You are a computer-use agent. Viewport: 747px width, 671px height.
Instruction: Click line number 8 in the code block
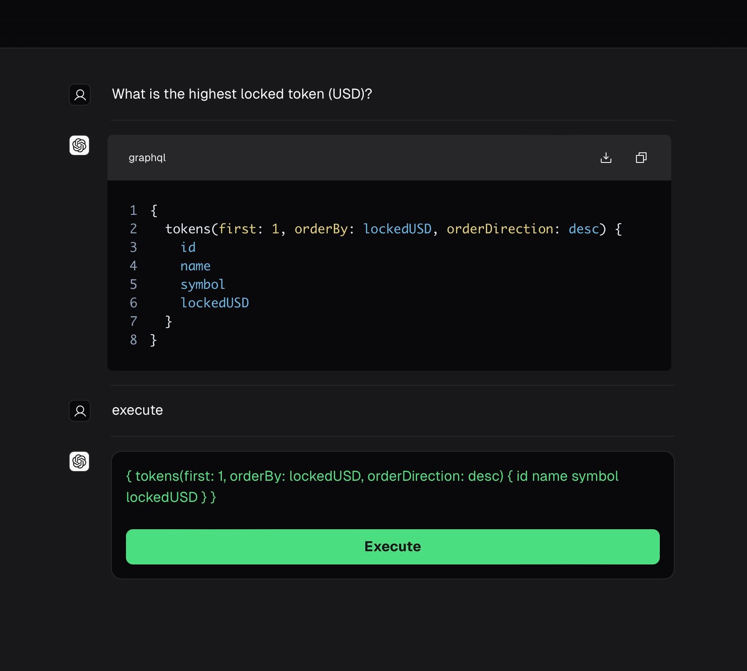[x=133, y=340]
